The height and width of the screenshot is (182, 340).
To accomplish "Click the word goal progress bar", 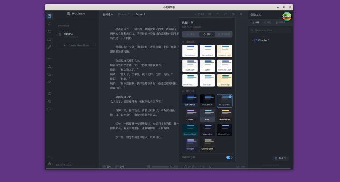I will click(x=160, y=167).
